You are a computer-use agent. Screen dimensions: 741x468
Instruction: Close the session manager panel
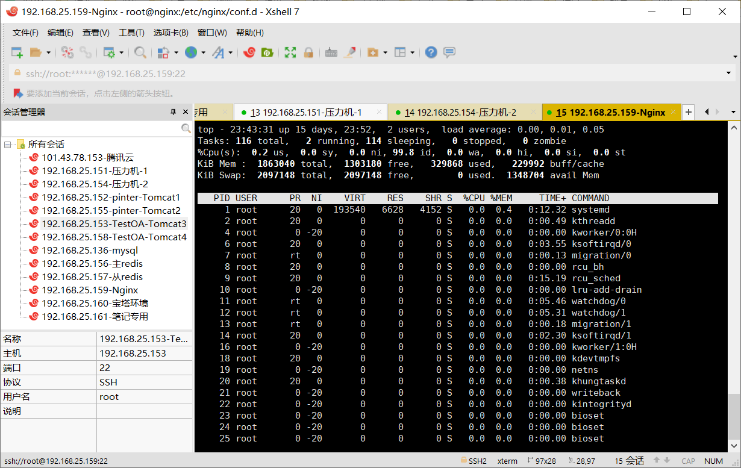click(x=184, y=112)
